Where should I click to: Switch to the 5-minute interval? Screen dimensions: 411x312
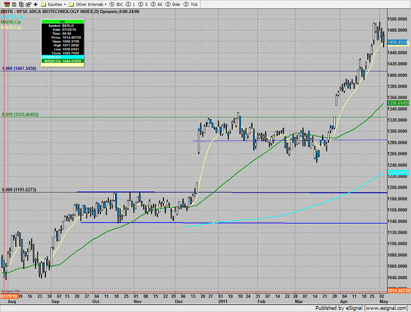pos(143,4)
